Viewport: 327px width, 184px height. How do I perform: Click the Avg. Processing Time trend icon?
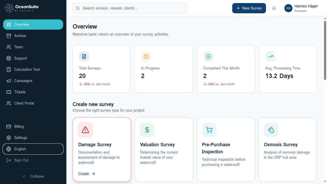(x=271, y=56)
